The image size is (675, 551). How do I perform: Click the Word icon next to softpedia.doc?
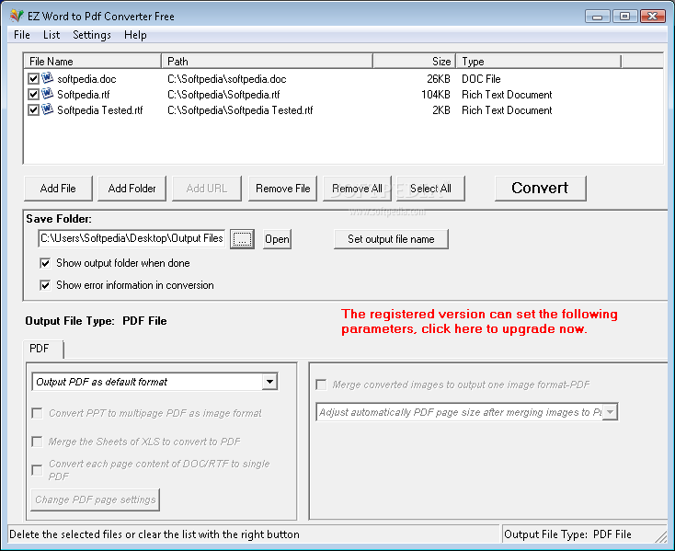click(x=47, y=78)
